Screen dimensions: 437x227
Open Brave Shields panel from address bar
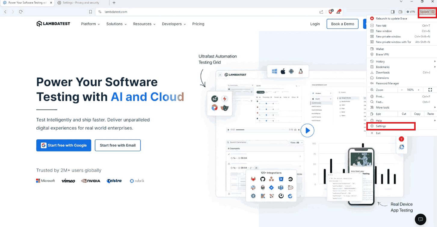[330, 11]
